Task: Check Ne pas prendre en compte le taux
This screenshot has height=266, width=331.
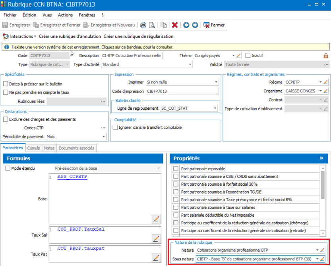Action: 6,93
